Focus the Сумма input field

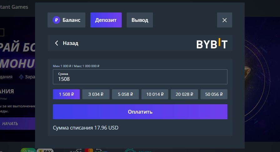coord(140,77)
